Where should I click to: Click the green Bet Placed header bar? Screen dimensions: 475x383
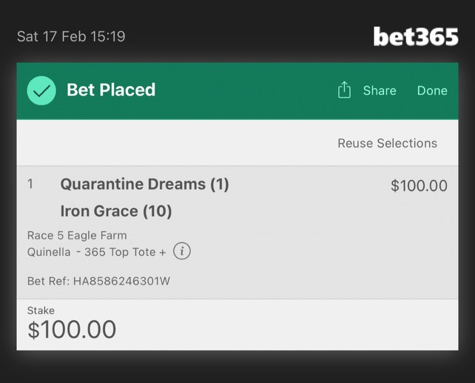(x=237, y=91)
